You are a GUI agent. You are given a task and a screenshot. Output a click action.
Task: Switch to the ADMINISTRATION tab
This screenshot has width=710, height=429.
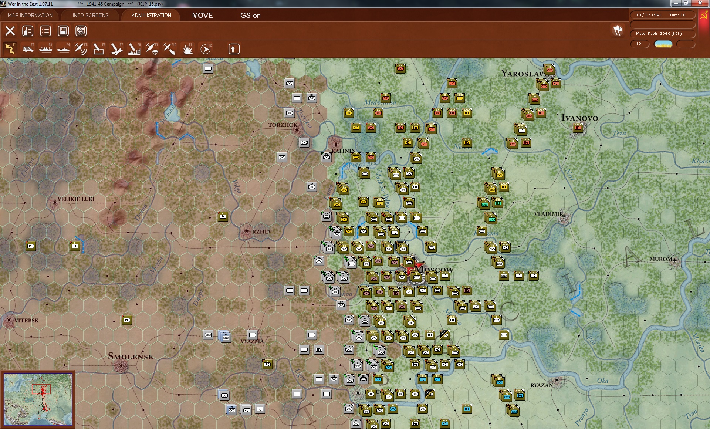(x=151, y=15)
